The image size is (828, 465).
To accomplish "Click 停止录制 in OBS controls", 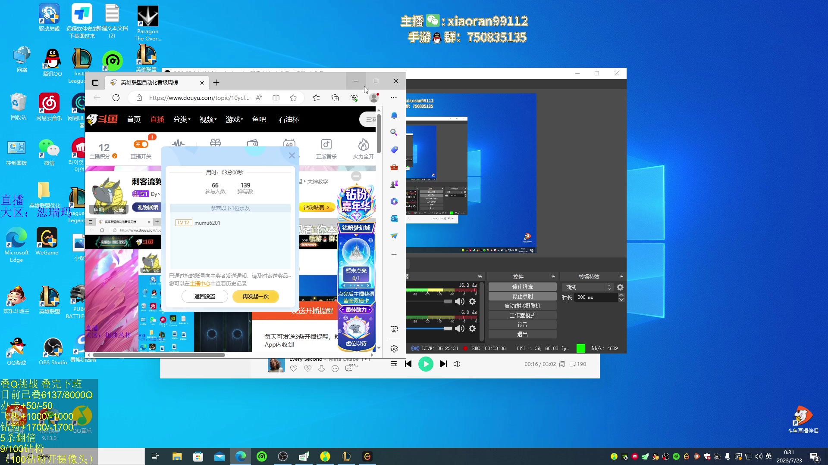I will coord(523,297).
